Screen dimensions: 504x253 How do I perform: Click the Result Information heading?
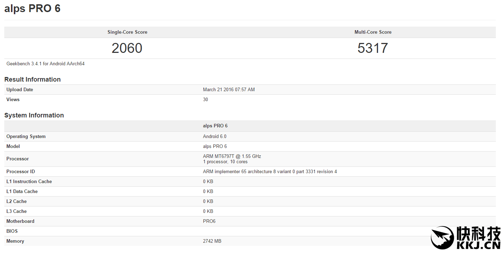coord(32,79)
